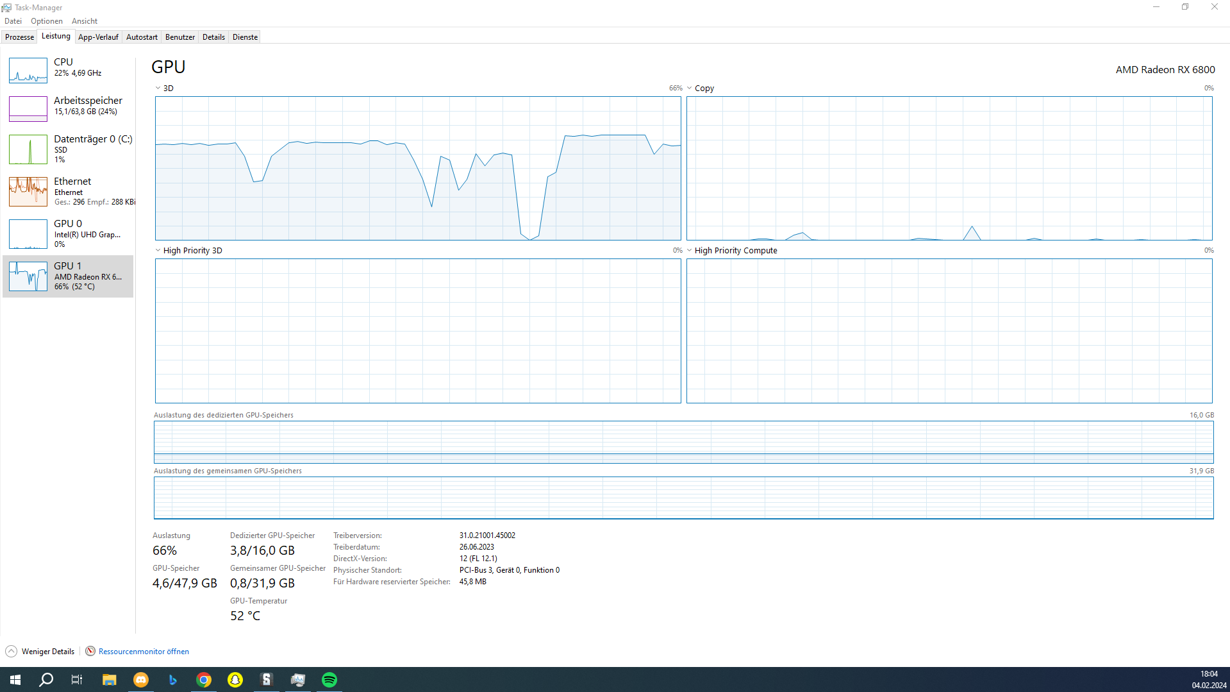Viewport: 1230px width, 692px height.
Task: Switch to the Prozesse tab
Action: tap(19, 37)
